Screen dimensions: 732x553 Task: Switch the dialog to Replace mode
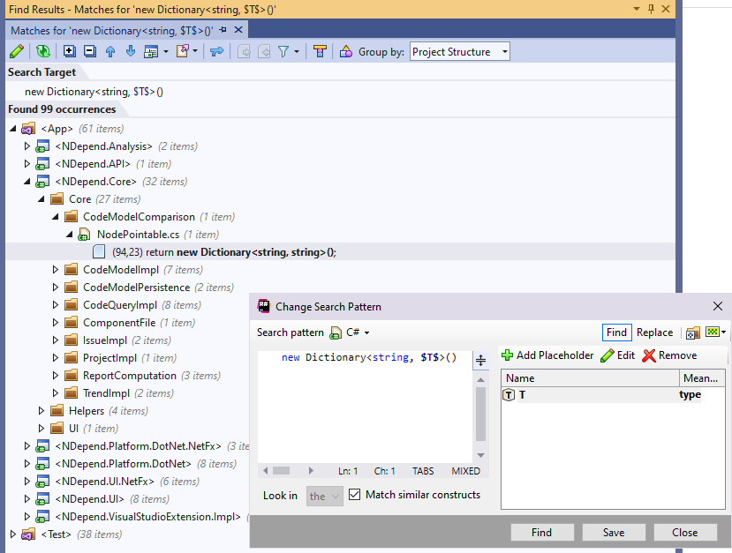pos(653,333)
